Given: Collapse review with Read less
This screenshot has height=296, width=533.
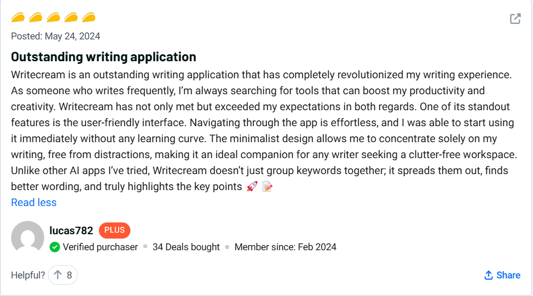Looking at the screenshot, I should tap(34, 202).
